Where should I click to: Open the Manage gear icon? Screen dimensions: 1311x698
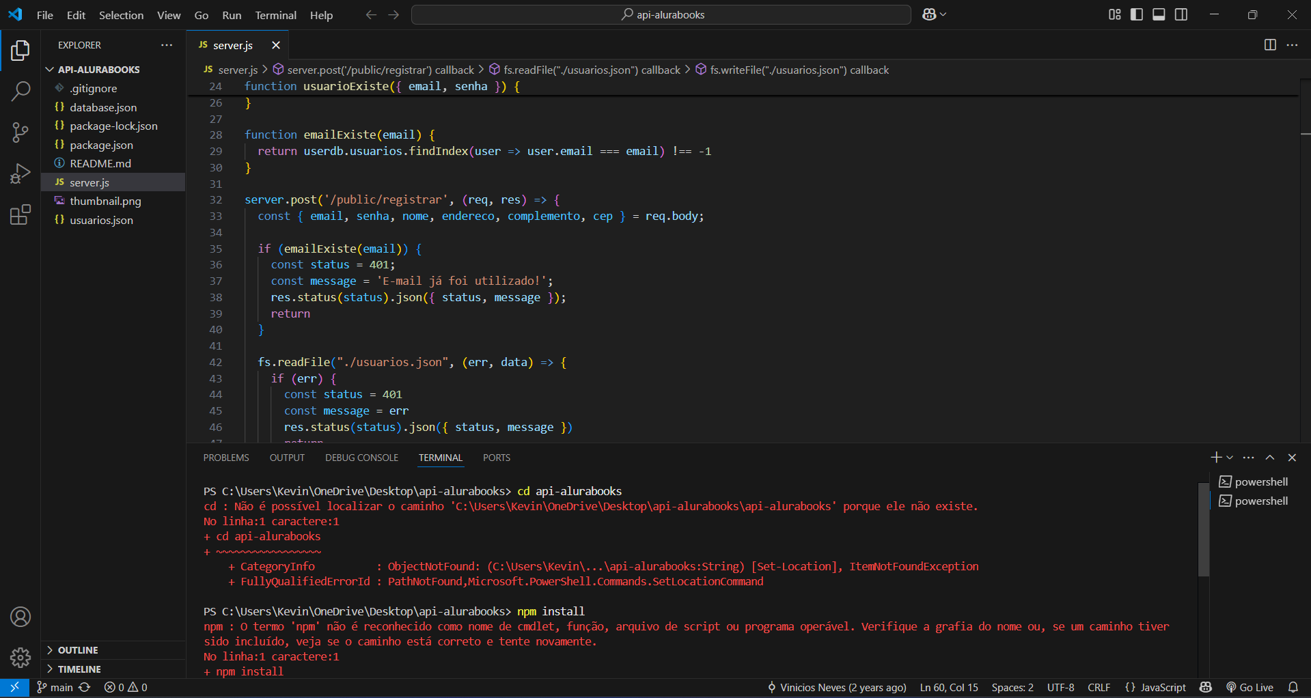tap(20, 658)
